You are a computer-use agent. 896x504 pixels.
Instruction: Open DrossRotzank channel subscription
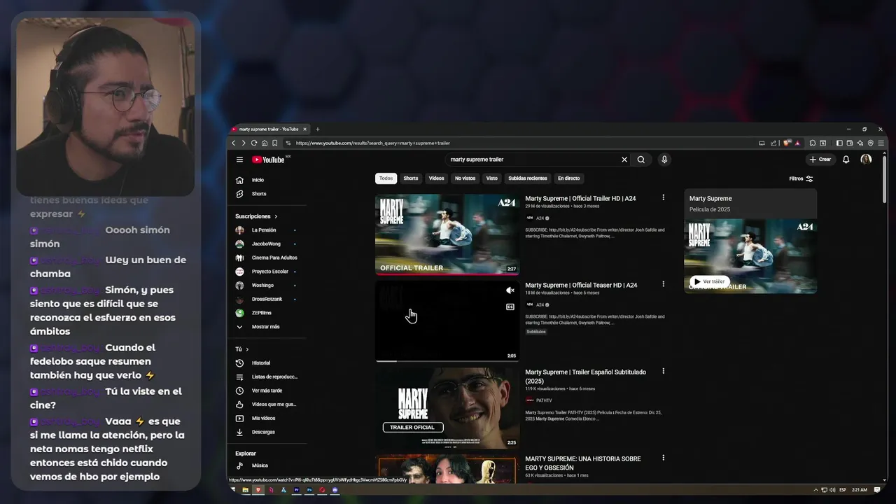[x=267, y=299]
